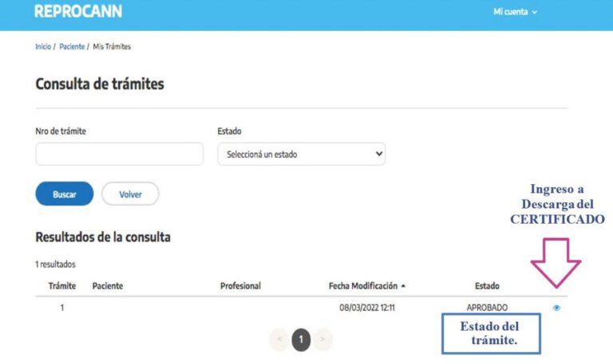Go to previous results page arrow
This screenshot has height=364, width=613.
(x=279, y=339)
